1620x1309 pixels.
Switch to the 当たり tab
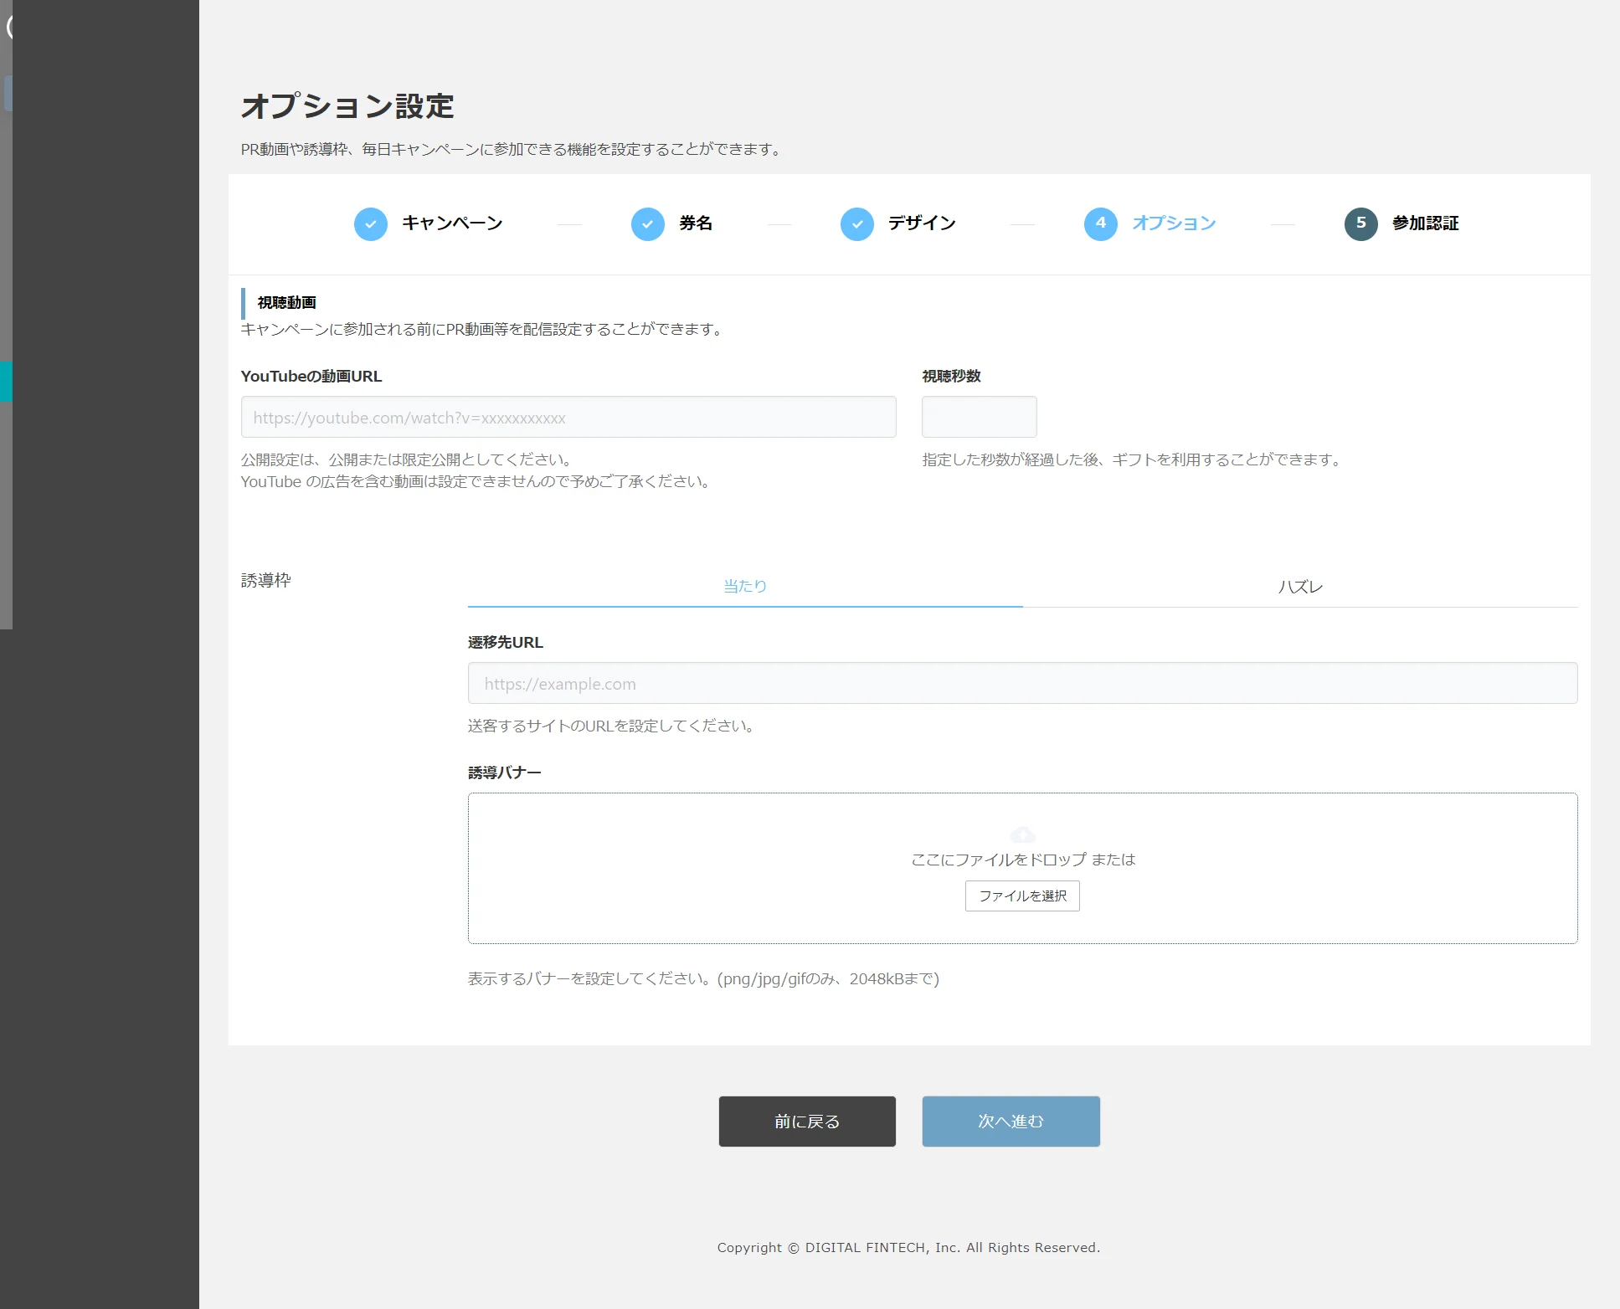[x=745, y=587]
